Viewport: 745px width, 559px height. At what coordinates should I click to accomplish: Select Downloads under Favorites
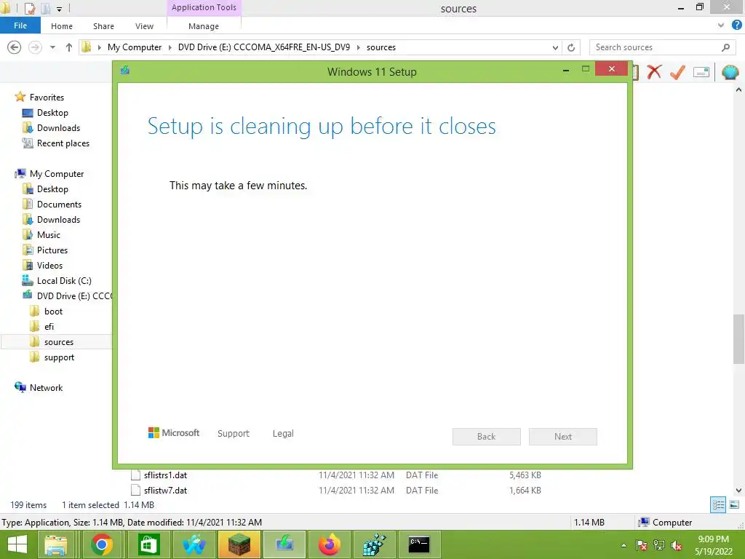pos(58,128)
